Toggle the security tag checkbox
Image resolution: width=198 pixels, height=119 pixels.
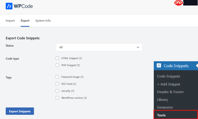57,91
